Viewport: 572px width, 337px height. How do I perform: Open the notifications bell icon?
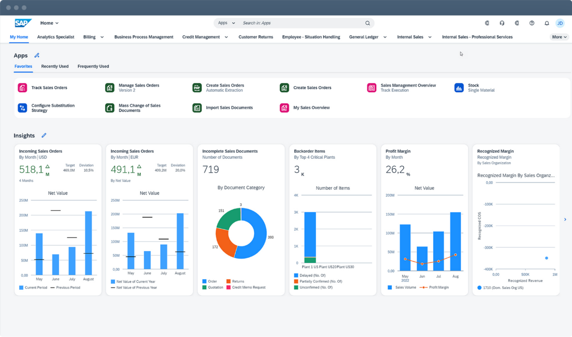click(546, 23)
